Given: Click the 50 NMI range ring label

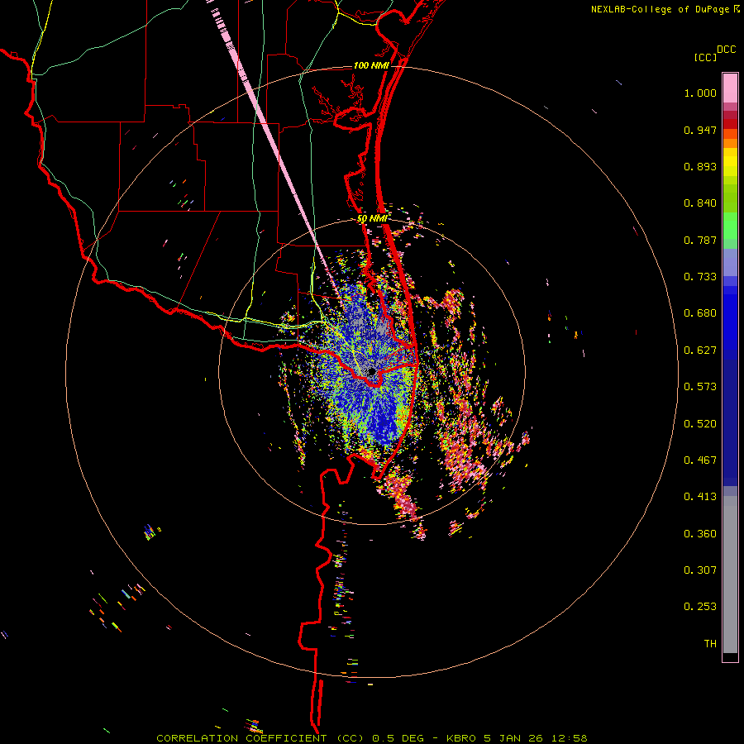Looking at the screenshot, I should point(372,219).
